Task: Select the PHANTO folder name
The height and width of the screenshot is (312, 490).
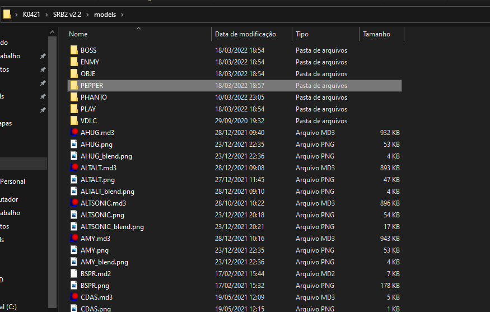Action: [x=94, y=97]
